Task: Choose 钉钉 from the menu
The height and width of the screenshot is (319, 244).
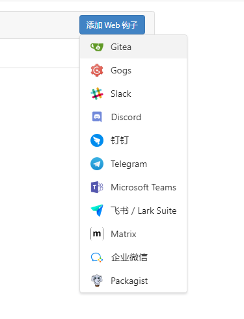Action: click(133, 140)
